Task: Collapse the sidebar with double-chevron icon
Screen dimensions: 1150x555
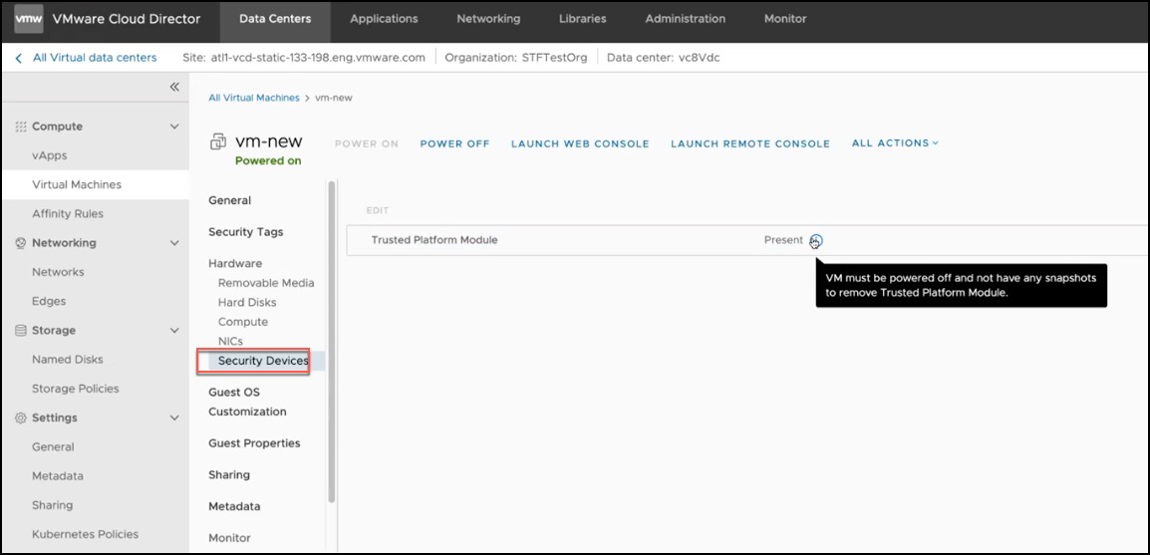Action: [x=174, y=87]
